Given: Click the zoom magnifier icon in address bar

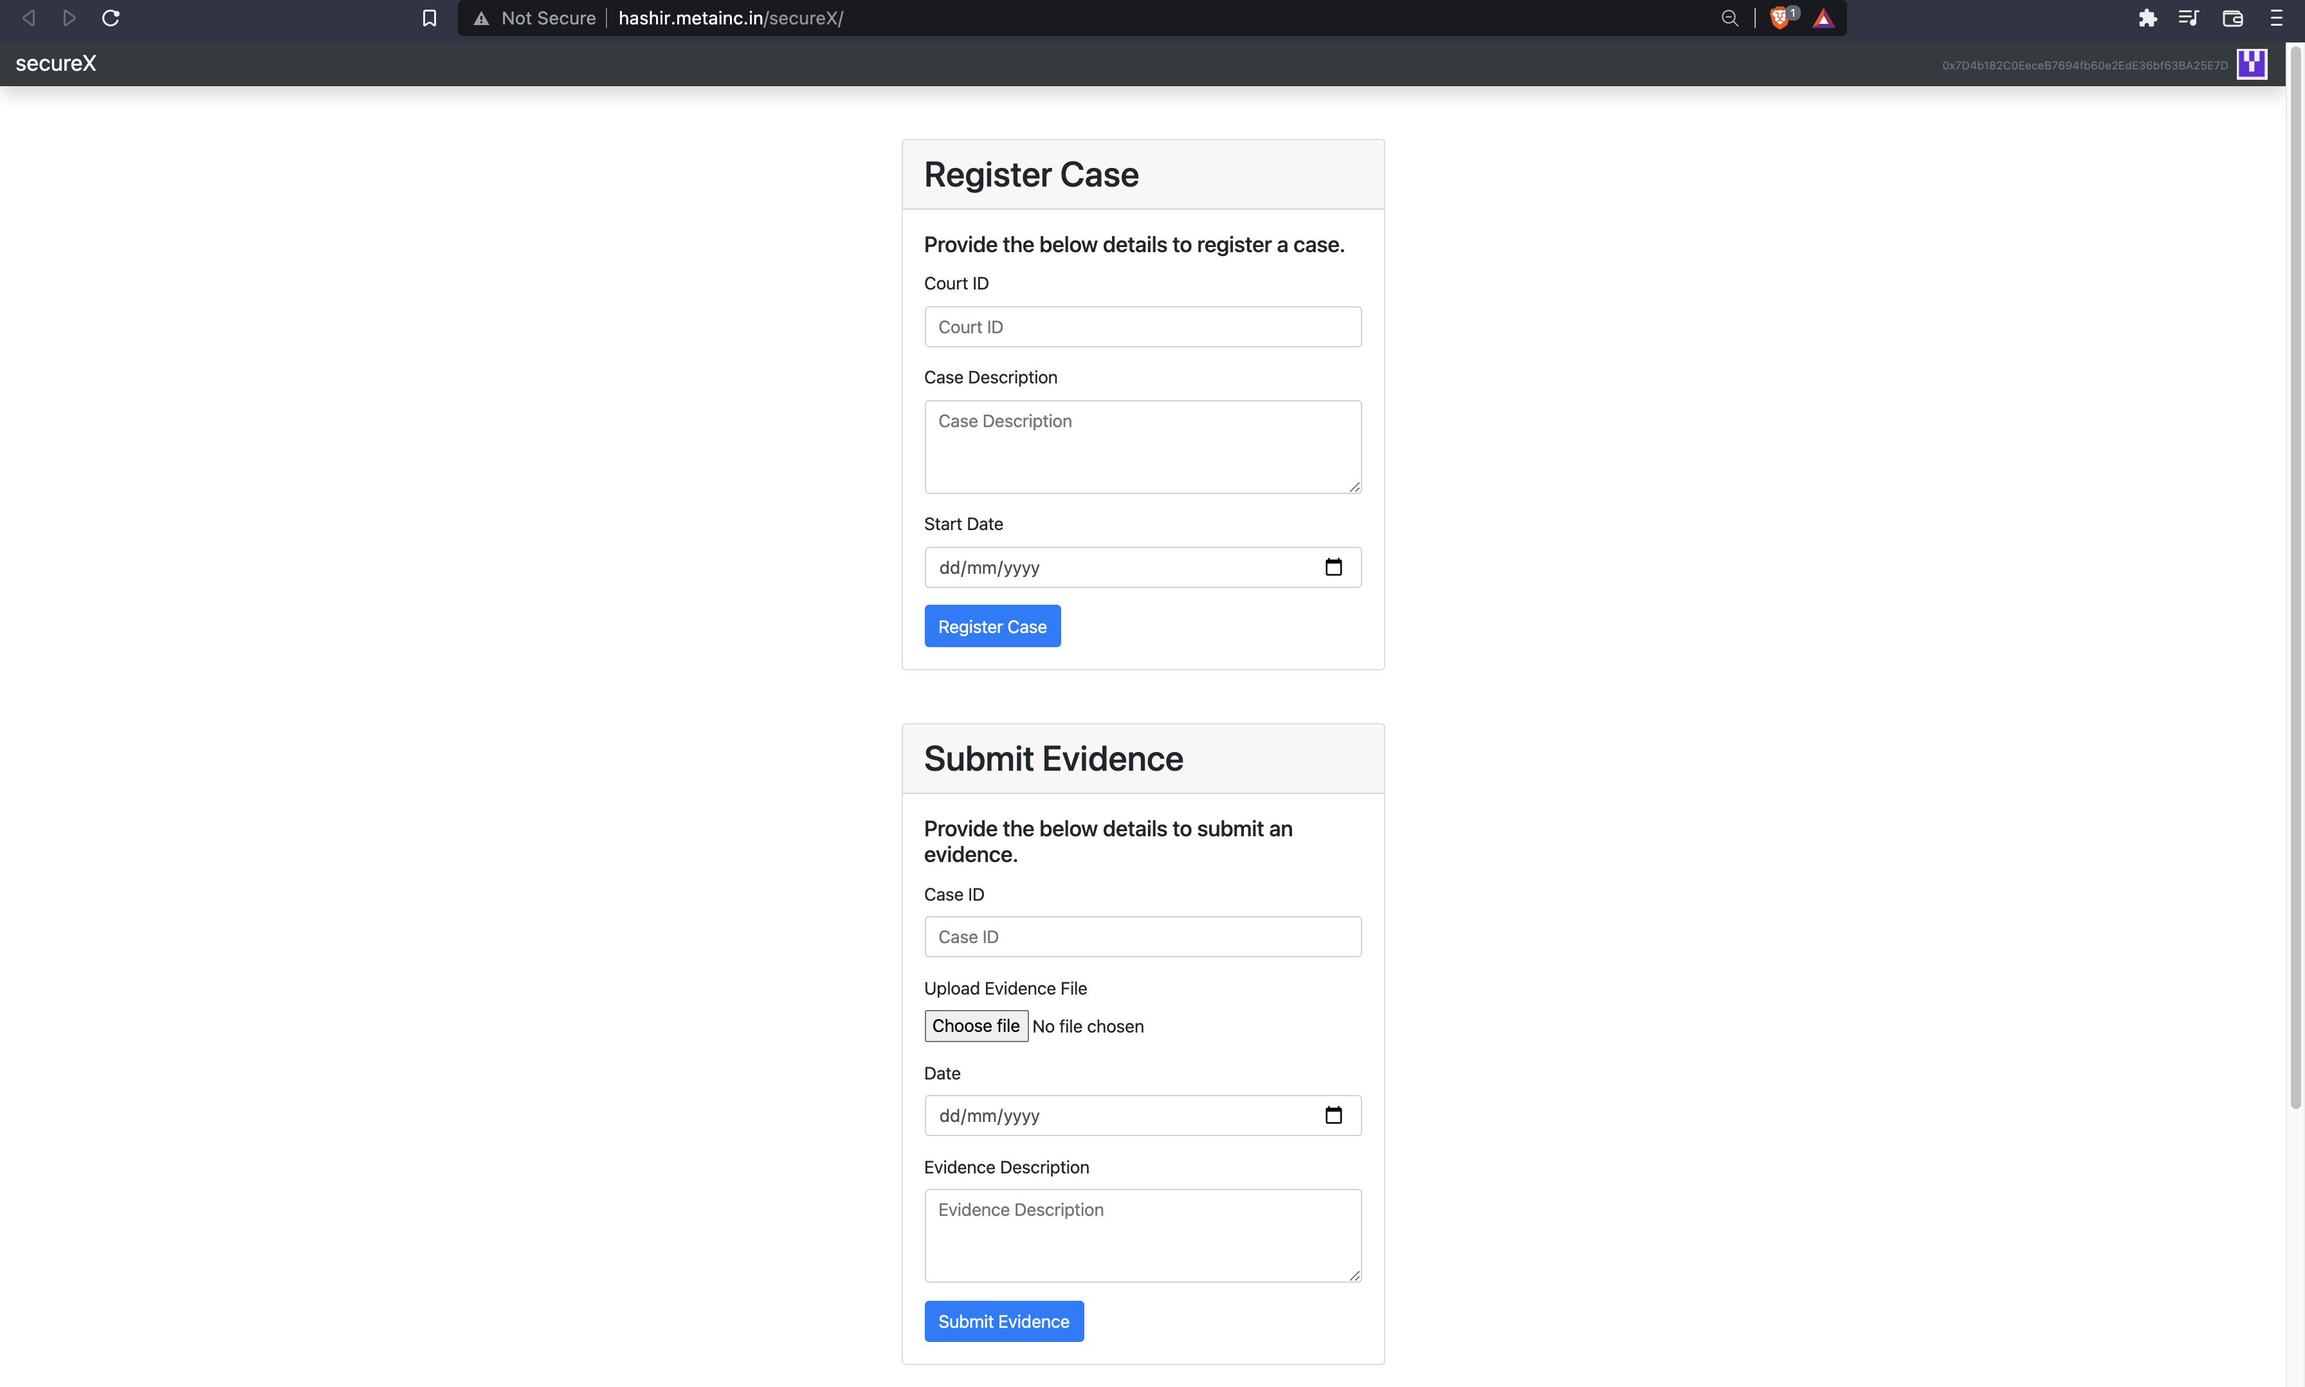Looking at the screenshot, I should pyautogui.click(x=1729, y=18).
